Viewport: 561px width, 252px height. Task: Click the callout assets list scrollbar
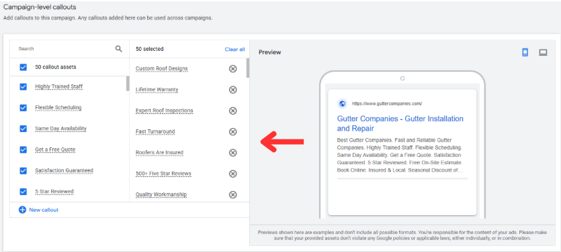pos(128,84)
